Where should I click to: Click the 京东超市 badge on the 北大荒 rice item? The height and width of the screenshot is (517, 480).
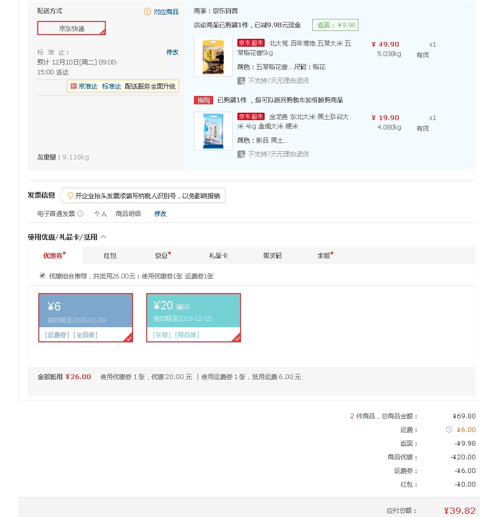[251, 43]
